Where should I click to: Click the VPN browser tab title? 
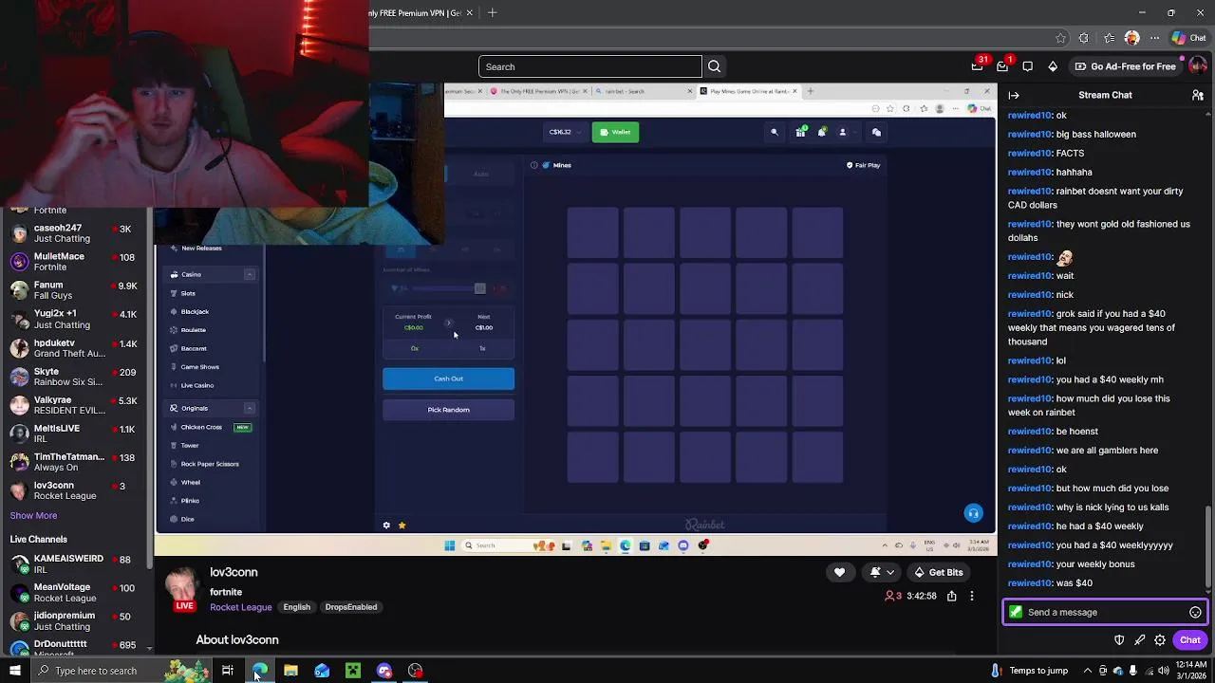(x=415, y=12)
